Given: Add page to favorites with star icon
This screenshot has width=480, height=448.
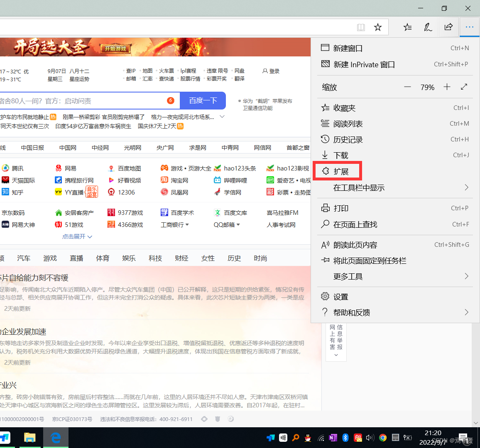Looking at the screenshot, I should point(378,27).
